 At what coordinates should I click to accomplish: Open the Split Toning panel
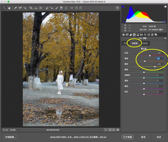(138, 35)
